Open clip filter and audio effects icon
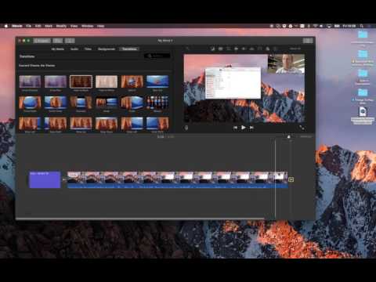Viewport: 376px width, 282px height. [267, 49]
